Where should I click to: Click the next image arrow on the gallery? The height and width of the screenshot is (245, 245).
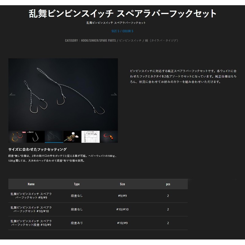pyautogui.click(x=114, y=94)
